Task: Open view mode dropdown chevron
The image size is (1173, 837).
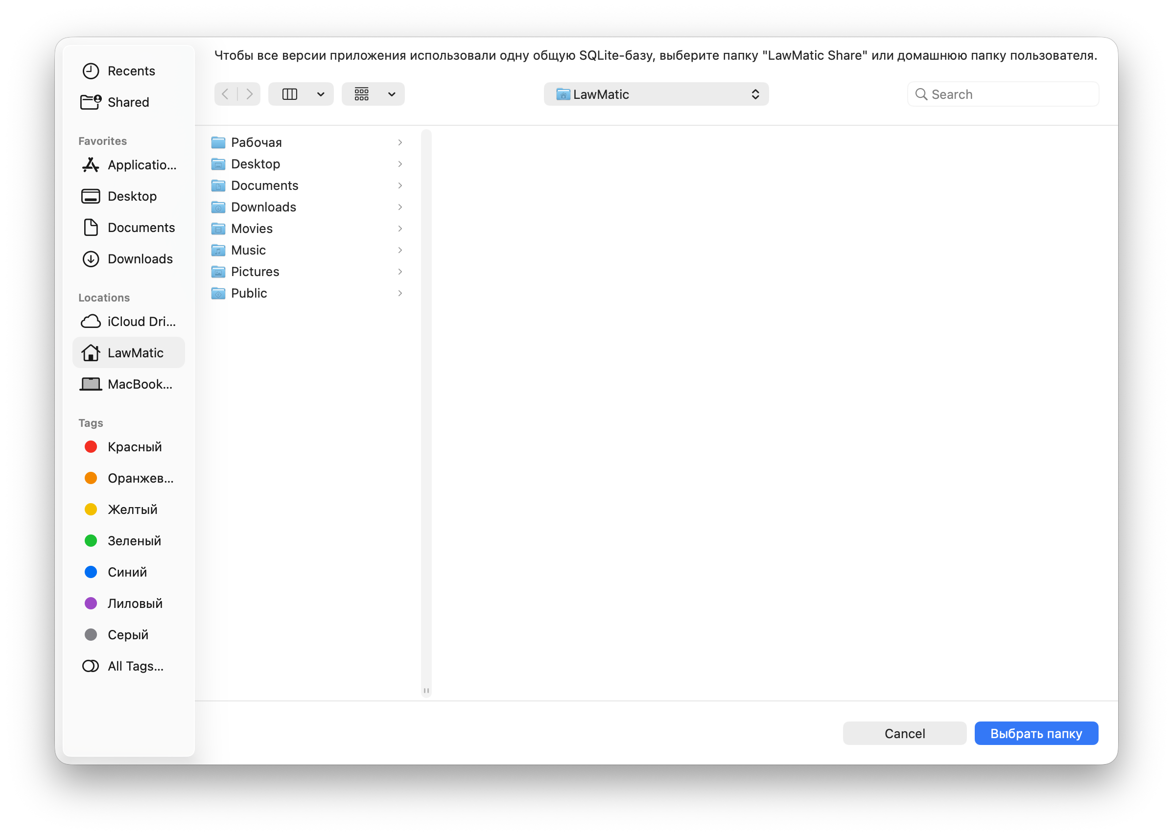Action: 321,94
